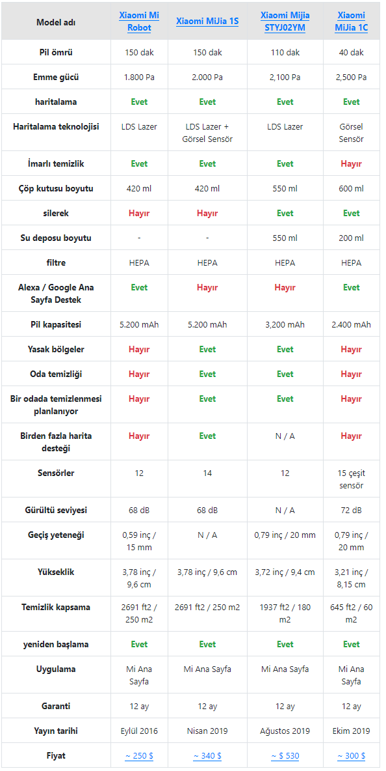Open the Xiaomi Mi Robot link
386x771 pixels.
(139, 21)
